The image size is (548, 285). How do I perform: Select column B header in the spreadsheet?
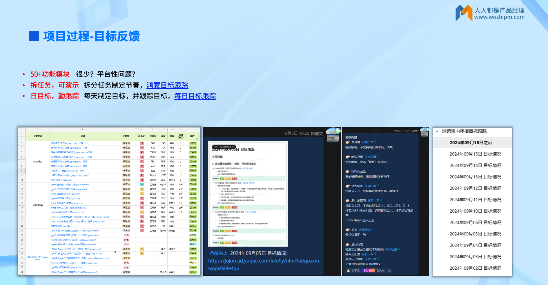[83, 129]
